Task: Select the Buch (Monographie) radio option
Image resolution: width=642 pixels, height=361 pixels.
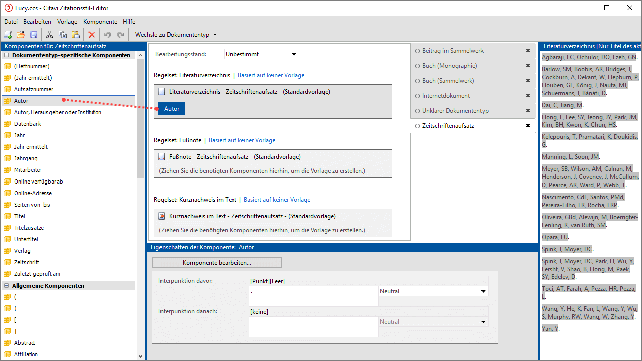Action: tap(417, 66)
